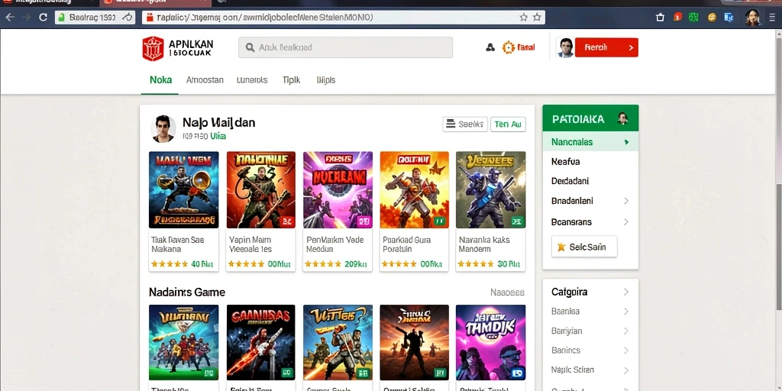The height and width of the screenshot is (391, 782).
Task: Click the 30 Rkt rating text
Action: 509,263
